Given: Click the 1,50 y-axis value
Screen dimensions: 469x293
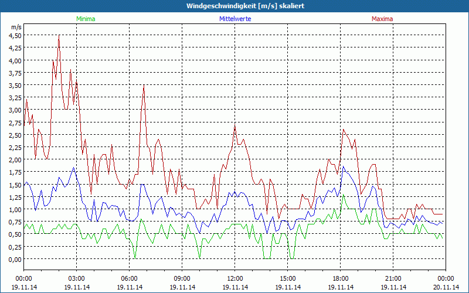Looking at the screenshot, I should click(x=15, y=185).
